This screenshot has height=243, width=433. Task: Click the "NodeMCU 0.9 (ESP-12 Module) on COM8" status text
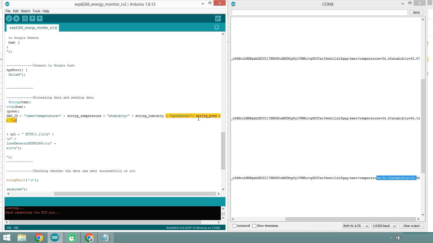point(193,228)
